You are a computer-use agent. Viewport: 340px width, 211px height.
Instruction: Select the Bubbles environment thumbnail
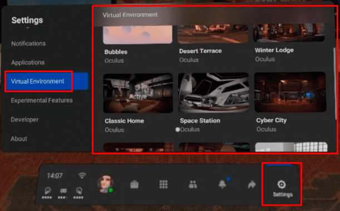click(x=137, y=34)
